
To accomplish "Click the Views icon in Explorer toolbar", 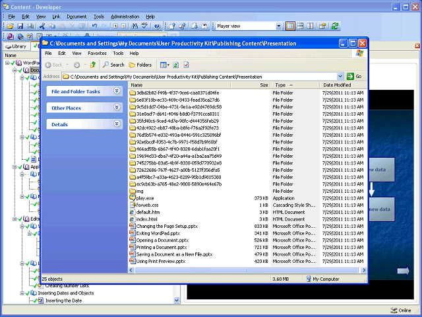I will pyautogui.click(x=163, y=65).
